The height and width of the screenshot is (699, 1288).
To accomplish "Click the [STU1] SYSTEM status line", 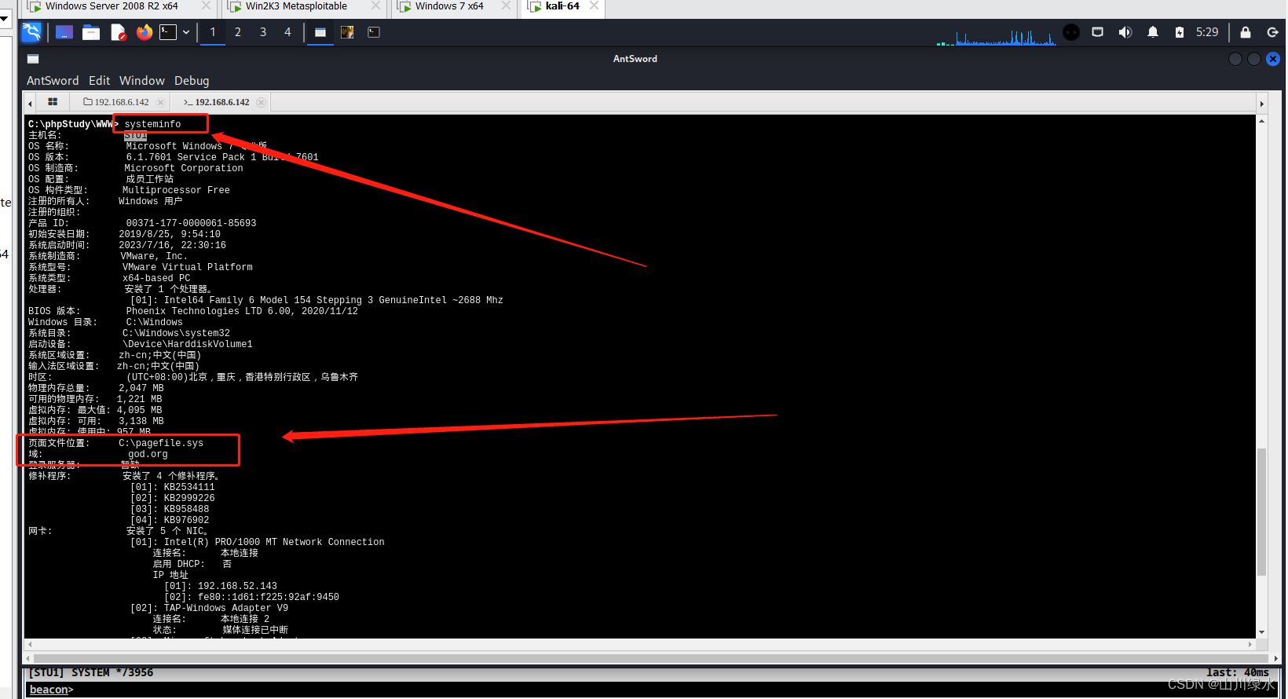I will pos(91,673).
